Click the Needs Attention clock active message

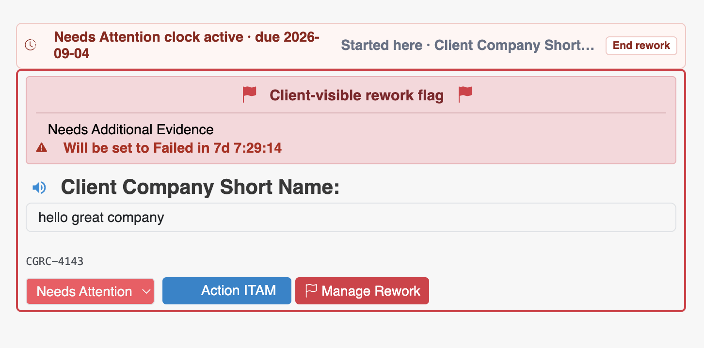[x=187, y=45]
